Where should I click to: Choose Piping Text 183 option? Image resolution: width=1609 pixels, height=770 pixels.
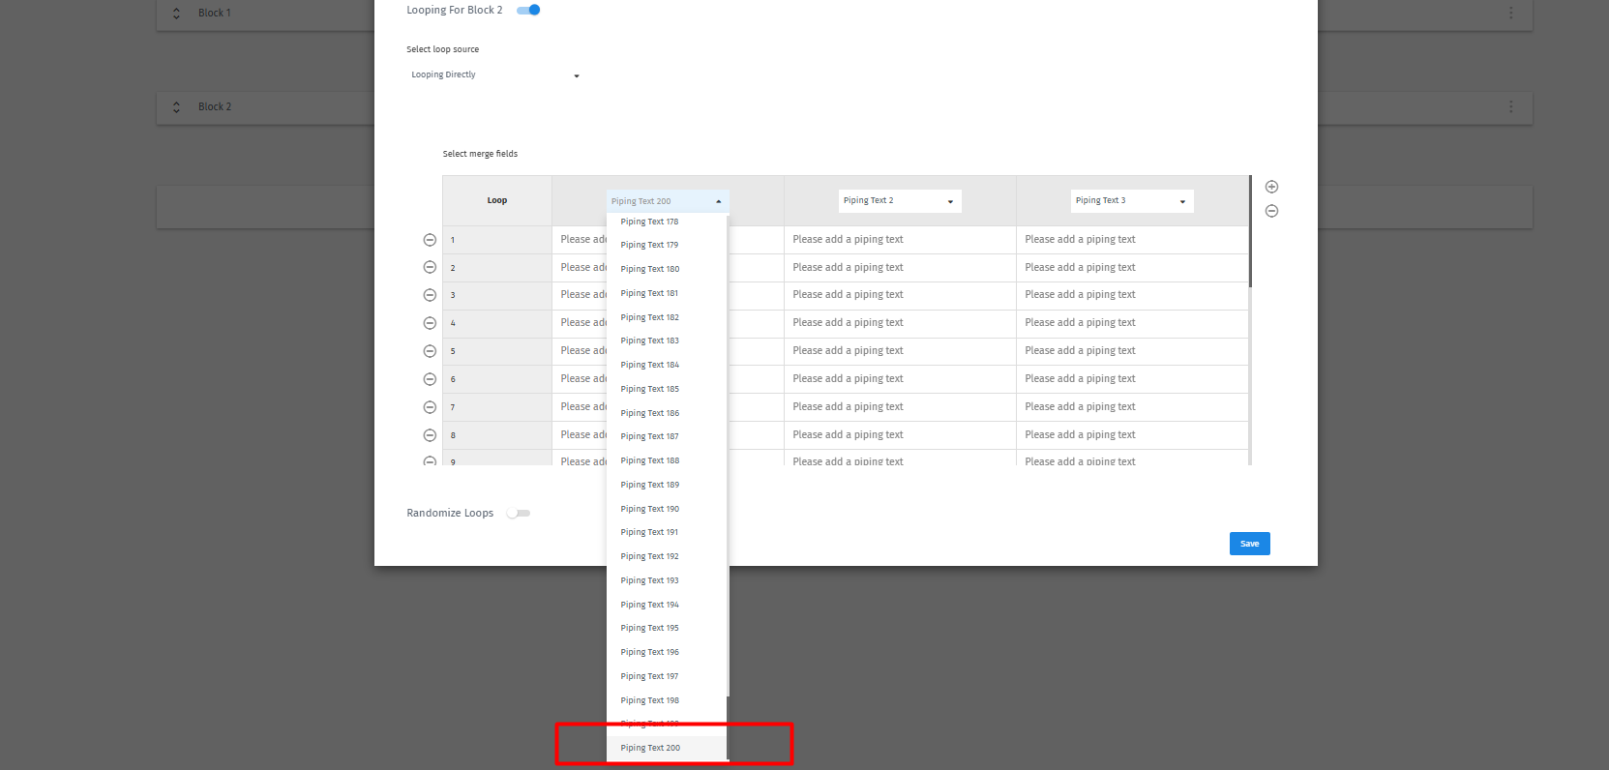[x=667, y=341]
